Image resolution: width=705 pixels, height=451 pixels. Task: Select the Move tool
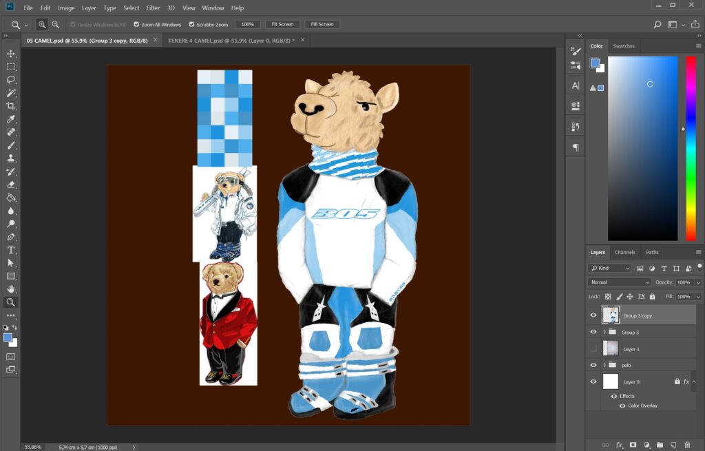11,54
